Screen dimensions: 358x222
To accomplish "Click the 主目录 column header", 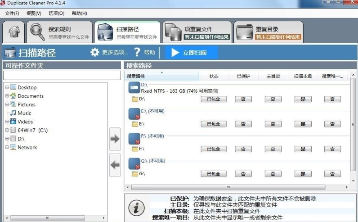I will pyautogui.click(x=273, y=76).
